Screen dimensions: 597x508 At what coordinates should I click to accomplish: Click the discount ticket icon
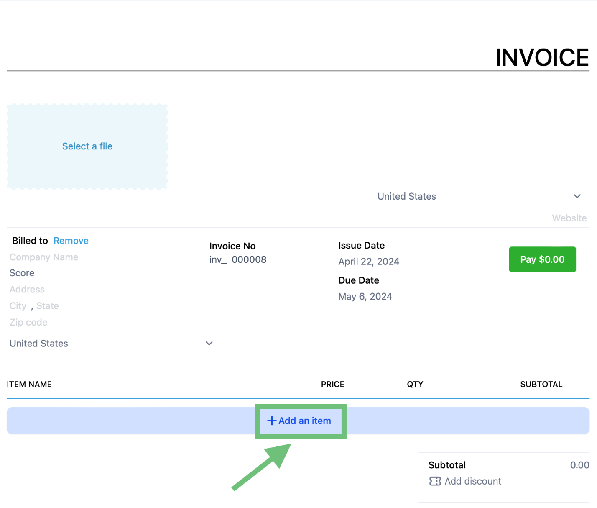coord(435,481)
